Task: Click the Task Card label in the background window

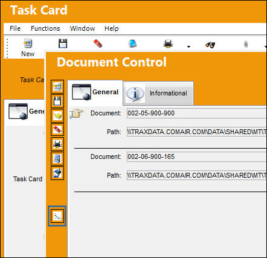Action: (28, 179)
